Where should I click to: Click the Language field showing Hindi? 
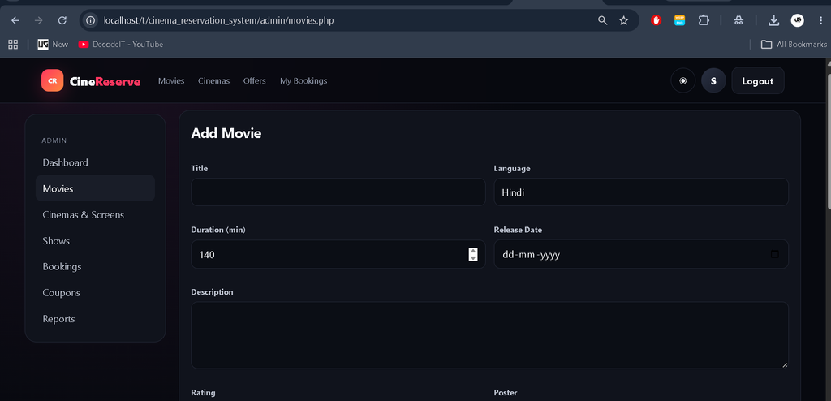[641, 192]
